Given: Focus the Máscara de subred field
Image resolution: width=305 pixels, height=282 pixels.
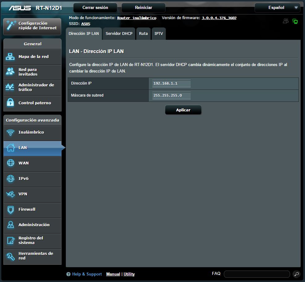Looking at the screenshot, I should pyautogui.click(x=172, y=96).
